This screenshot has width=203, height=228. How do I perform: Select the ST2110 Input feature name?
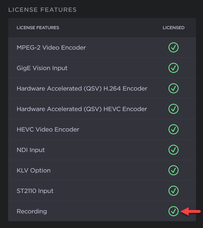(x=35, y=191)
